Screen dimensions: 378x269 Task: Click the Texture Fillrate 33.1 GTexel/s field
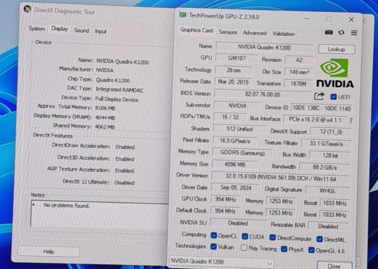coord(326,144)
